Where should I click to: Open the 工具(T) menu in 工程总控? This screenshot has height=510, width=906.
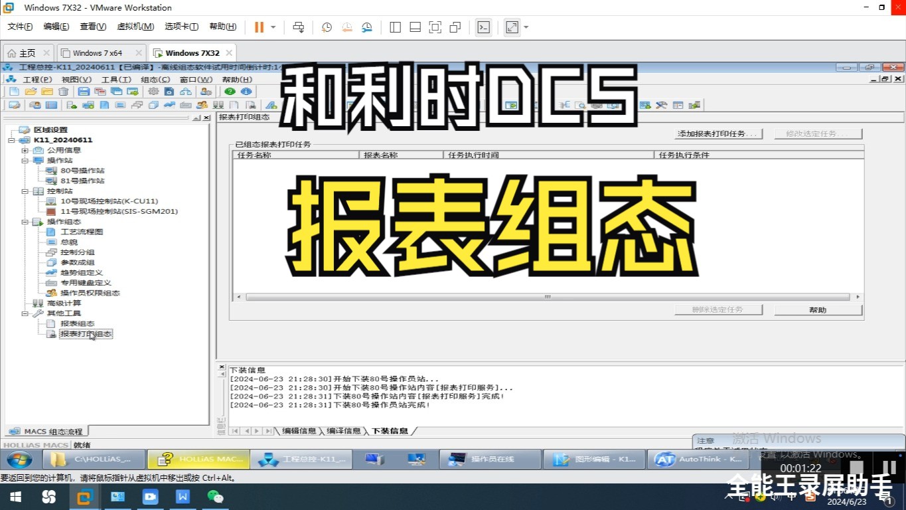(116, 80)
